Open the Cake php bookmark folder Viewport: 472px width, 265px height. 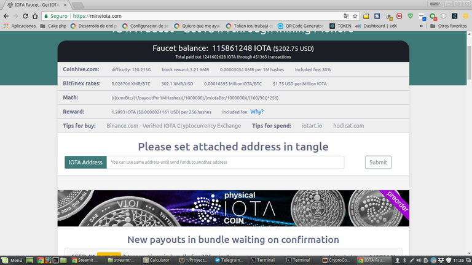[x=53, y=26]
